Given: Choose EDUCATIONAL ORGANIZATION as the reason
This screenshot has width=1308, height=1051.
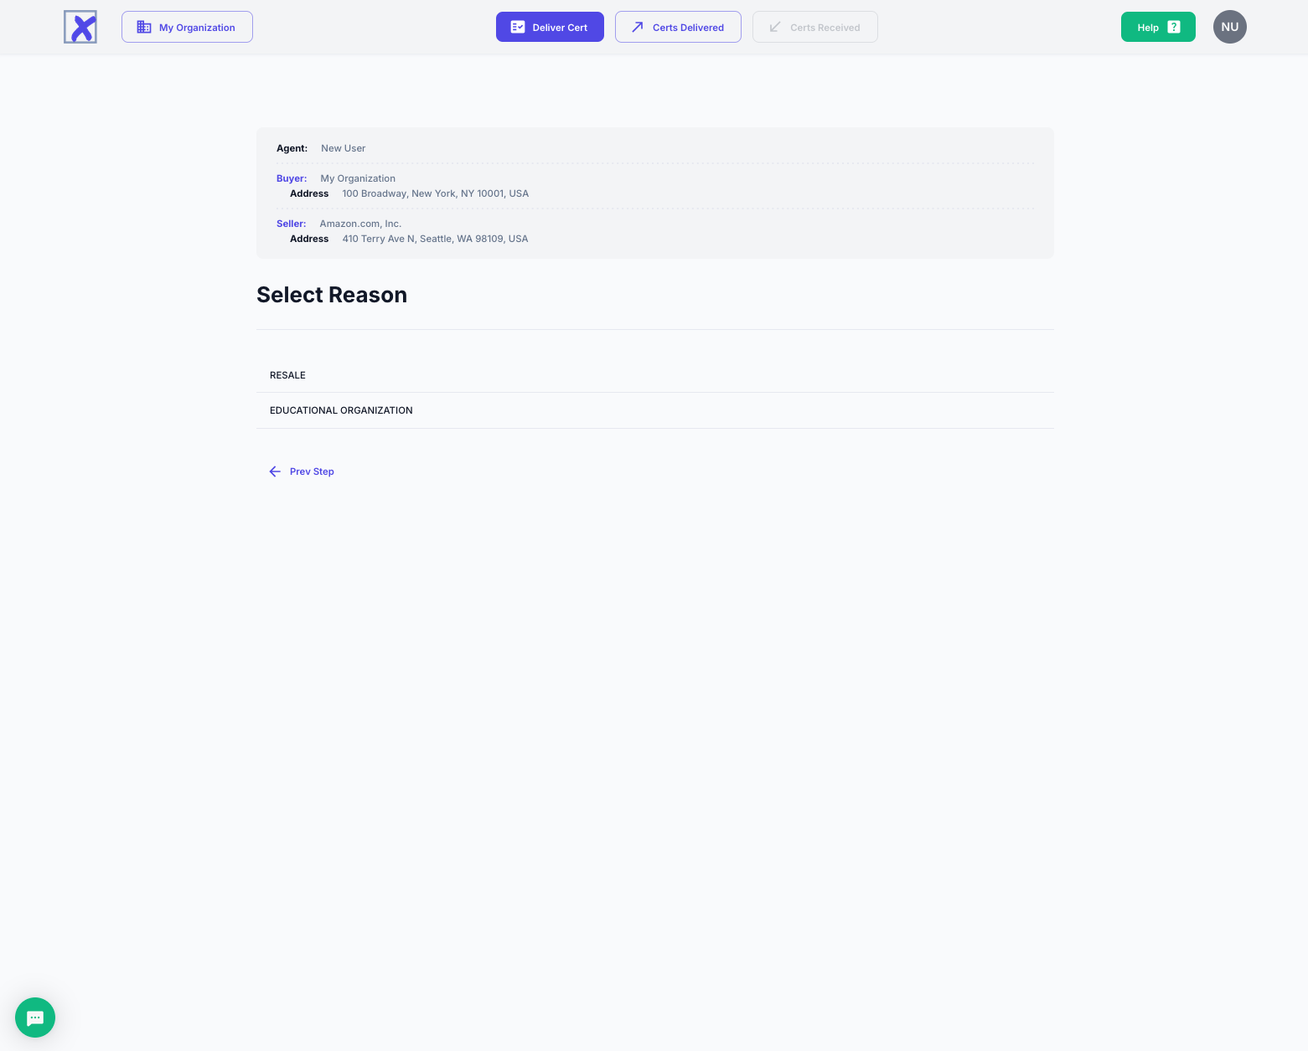Looking at the screenshot, I should [x=341, y=410].
